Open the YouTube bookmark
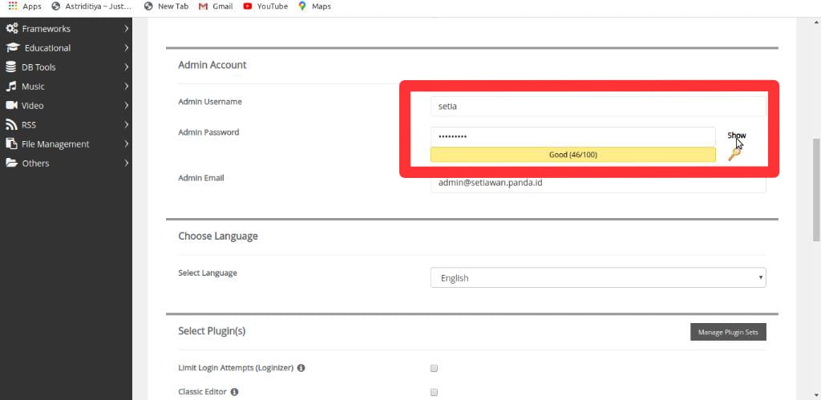Image resolution: width=821 pixels, height=400 pixels. [265, 6]
